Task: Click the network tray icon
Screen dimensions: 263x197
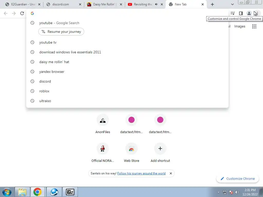Action: click(224, 192)
